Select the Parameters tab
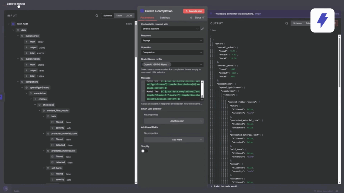This screenshot has height=193, width=344. click(147, 18)
